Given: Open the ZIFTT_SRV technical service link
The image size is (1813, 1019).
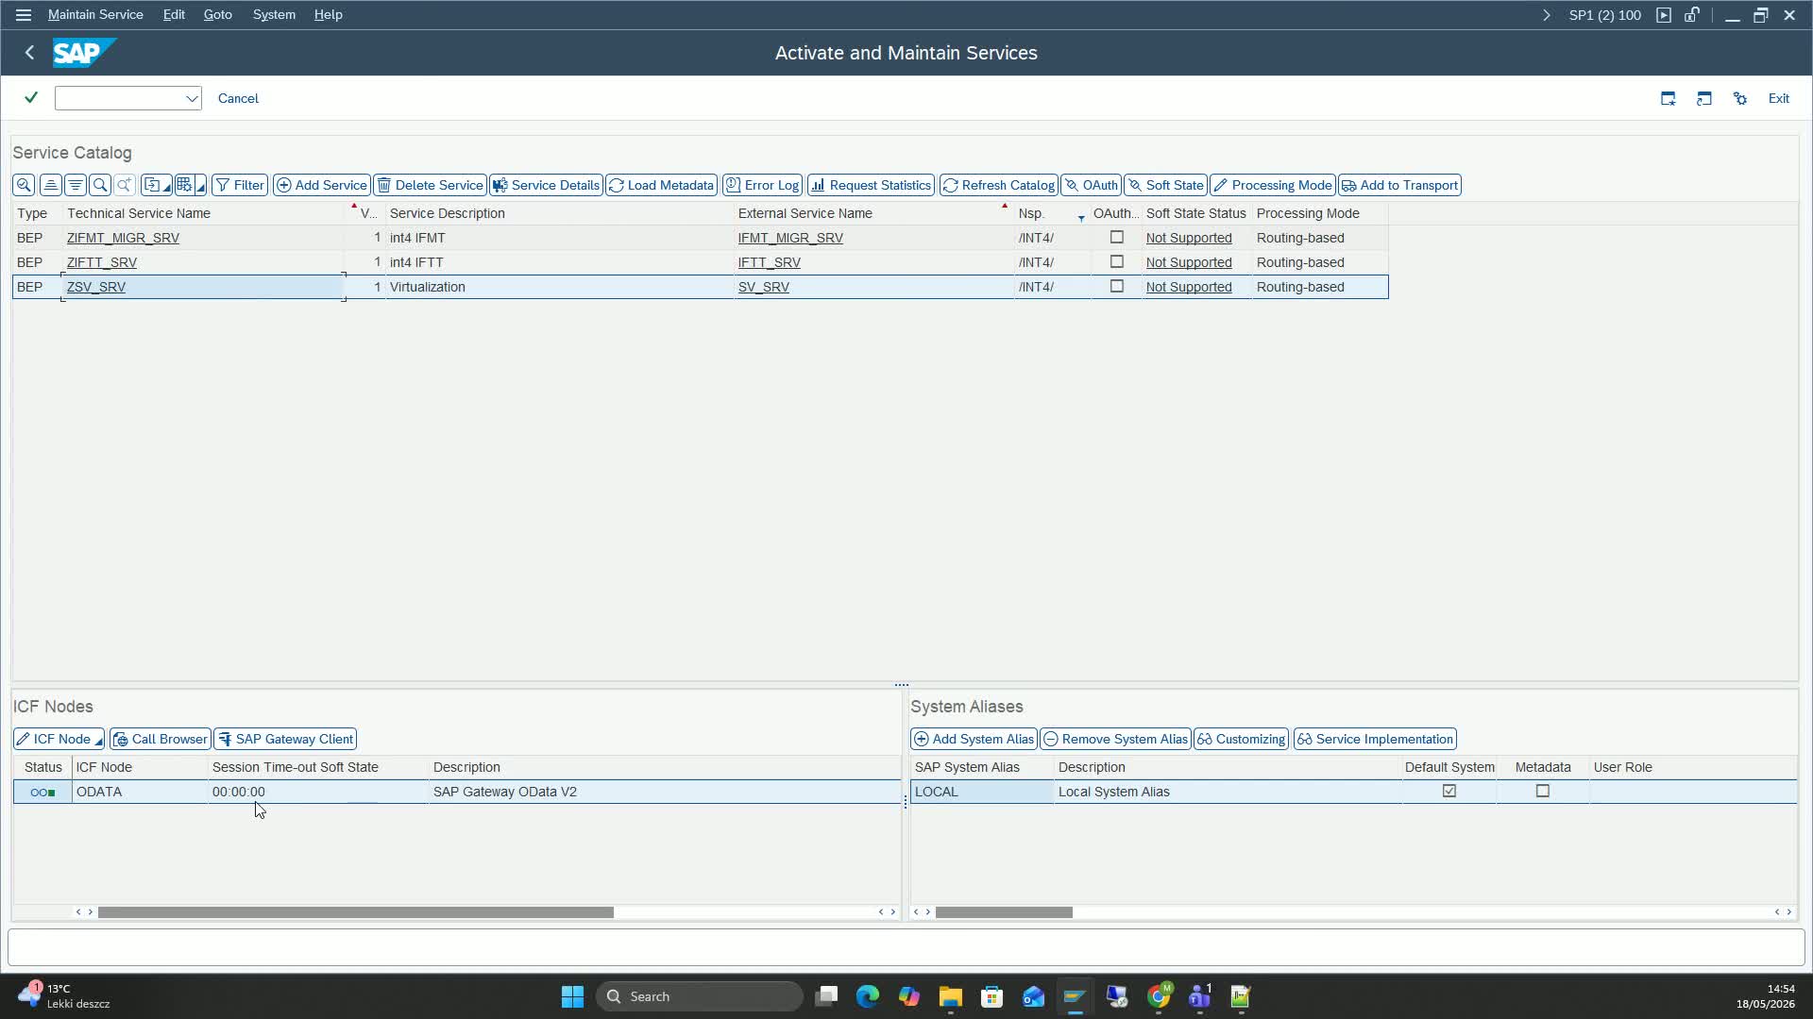Looking at the screenshot, I should pyautogui.click(x=102, y=262).
